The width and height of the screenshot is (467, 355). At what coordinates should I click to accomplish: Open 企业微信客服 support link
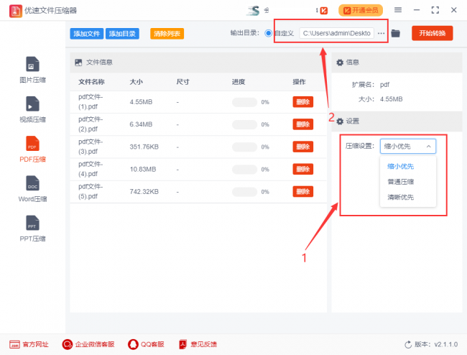click(x=88, y=344)
